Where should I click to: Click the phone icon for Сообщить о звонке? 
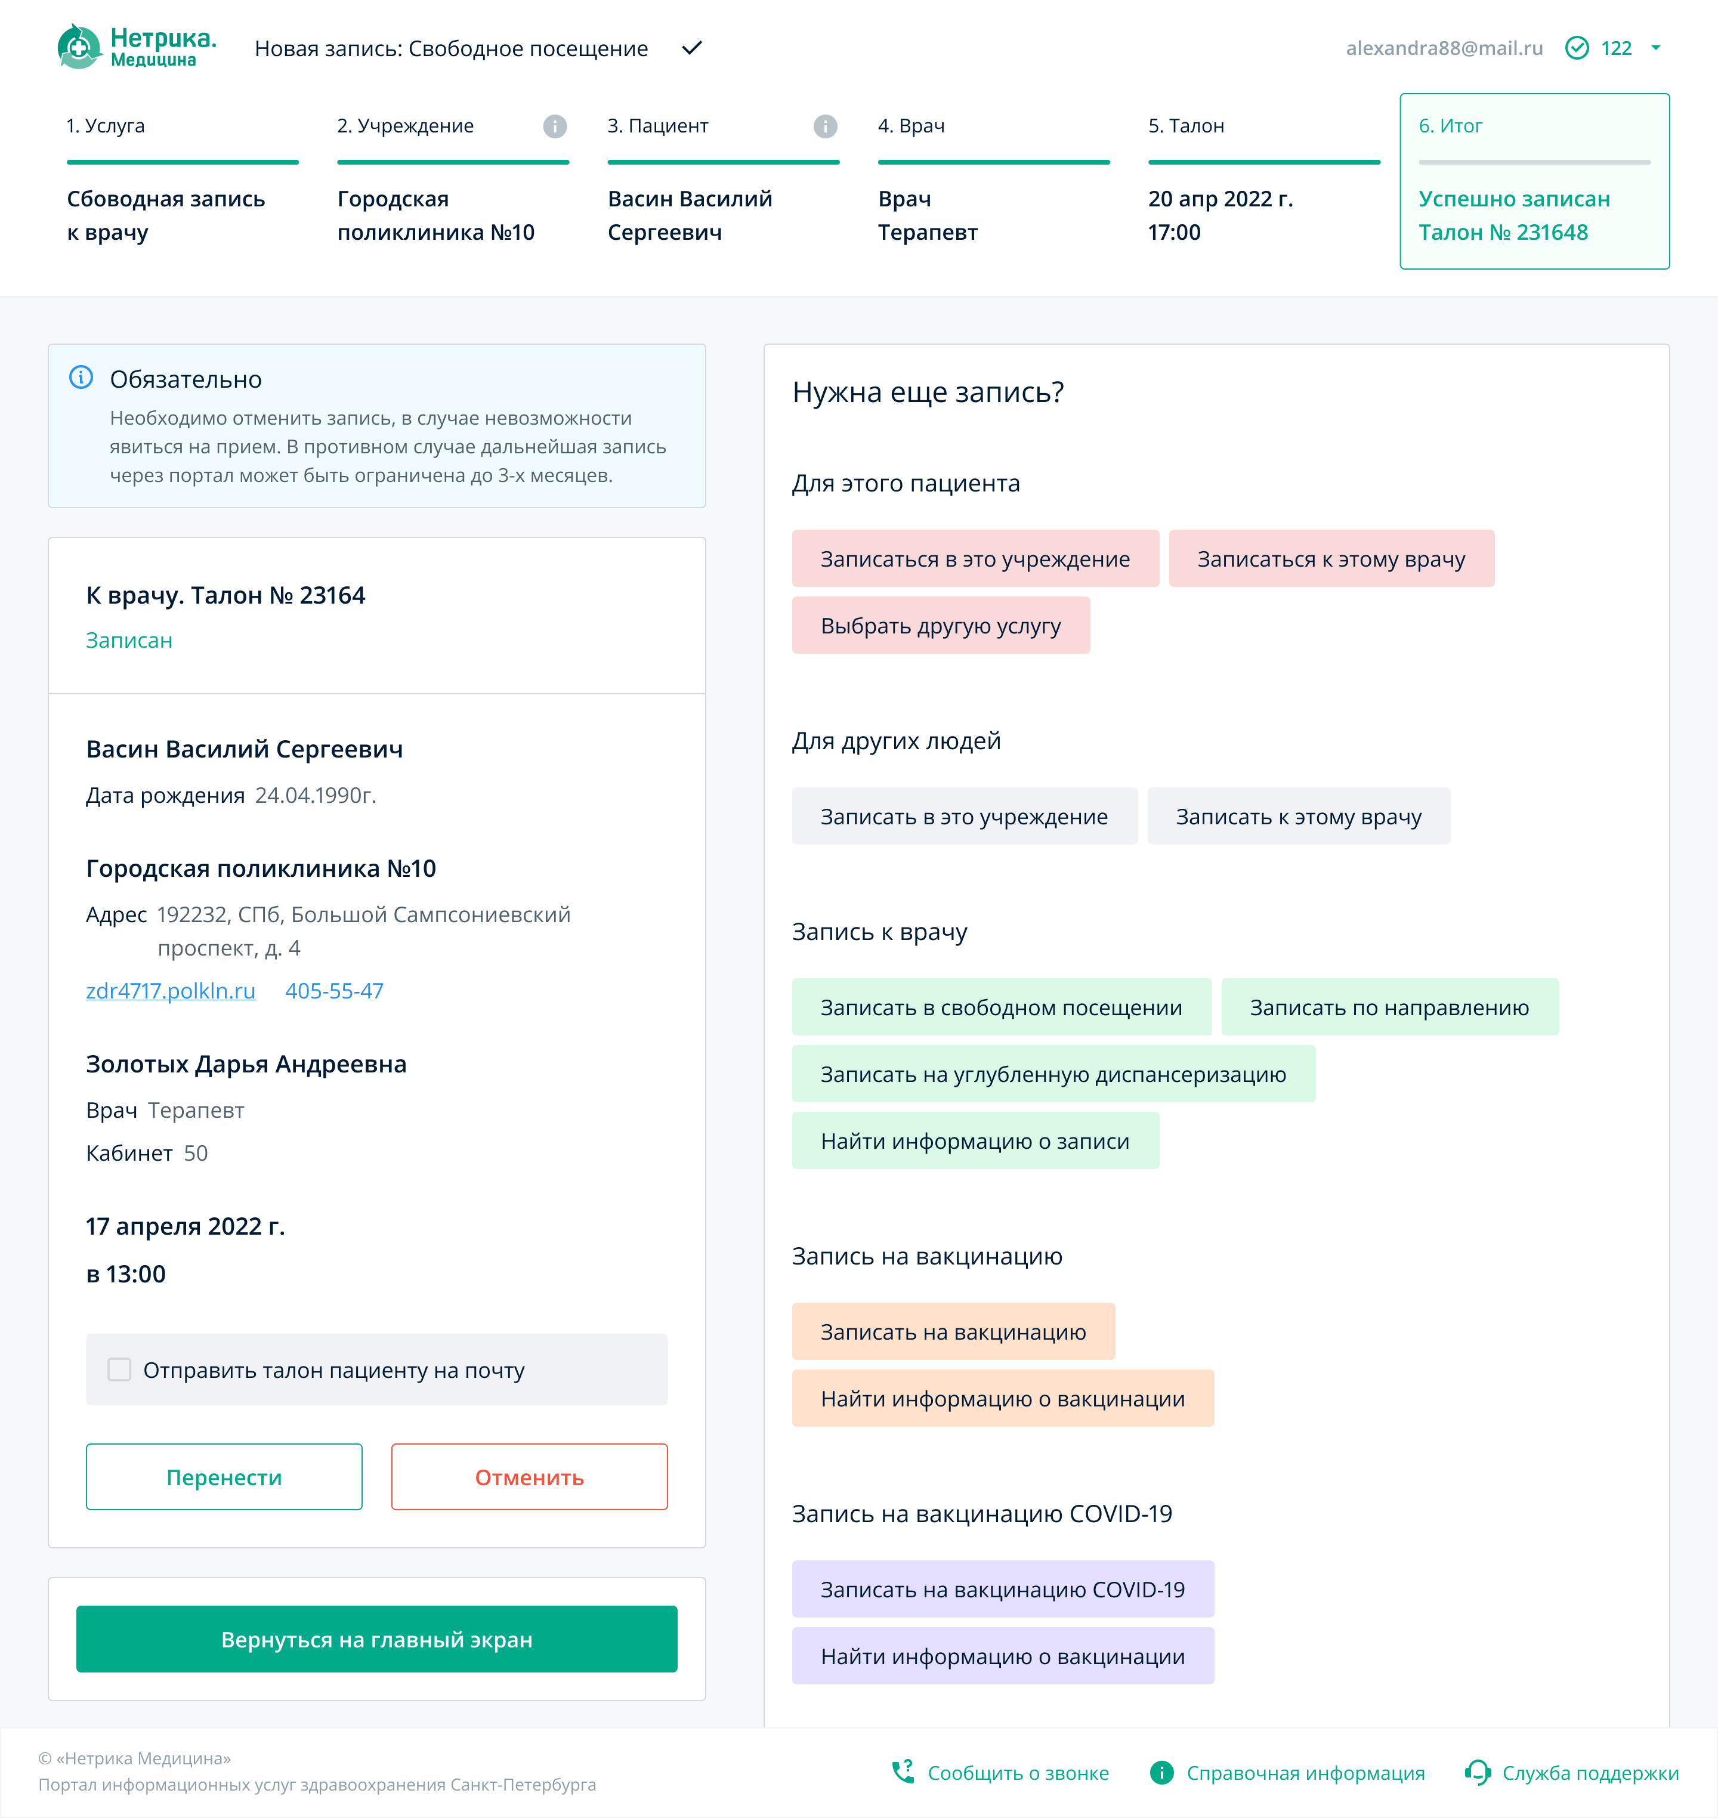point(903,1771)
